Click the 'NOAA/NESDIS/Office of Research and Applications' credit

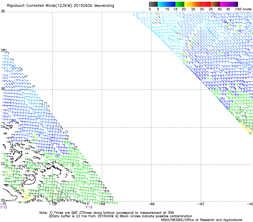click(x=201, y=220)
